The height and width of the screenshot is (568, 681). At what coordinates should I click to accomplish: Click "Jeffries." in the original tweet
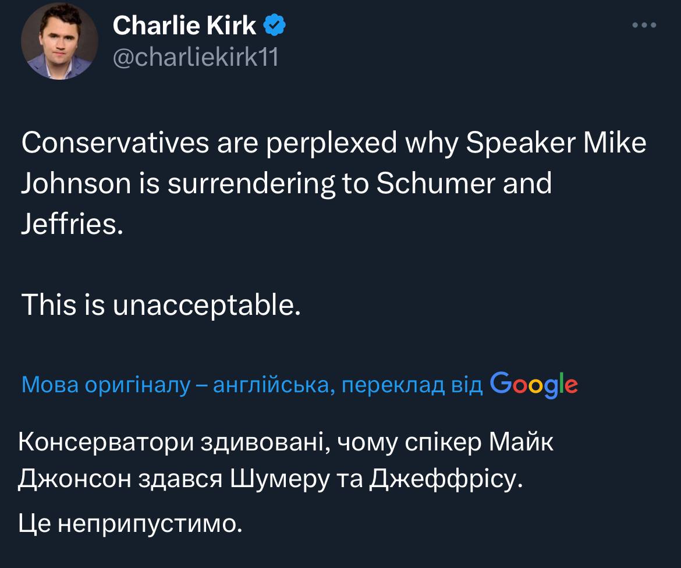click(x=72, y=223)
